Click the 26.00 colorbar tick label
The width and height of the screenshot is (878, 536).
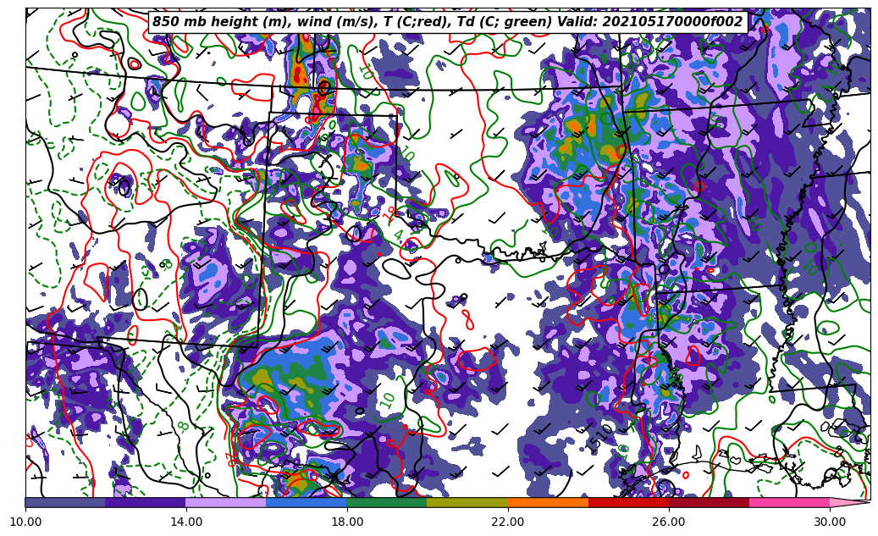click(669, 522)
